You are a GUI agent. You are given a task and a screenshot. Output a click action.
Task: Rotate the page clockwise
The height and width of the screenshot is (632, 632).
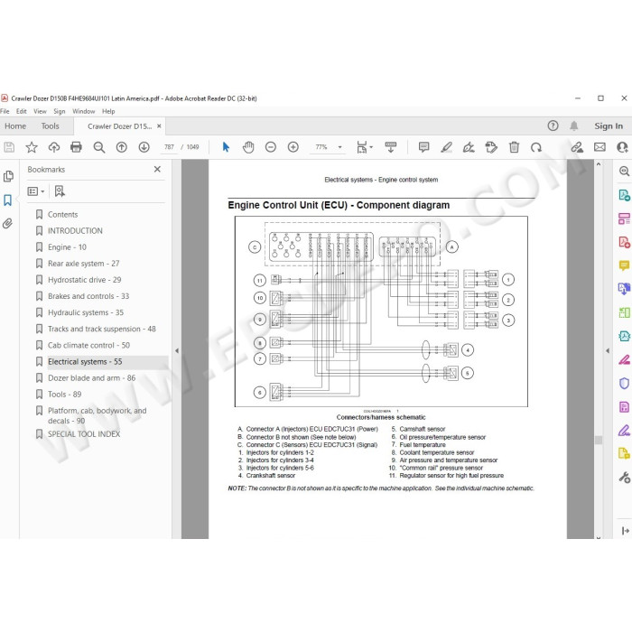[536, 147]
